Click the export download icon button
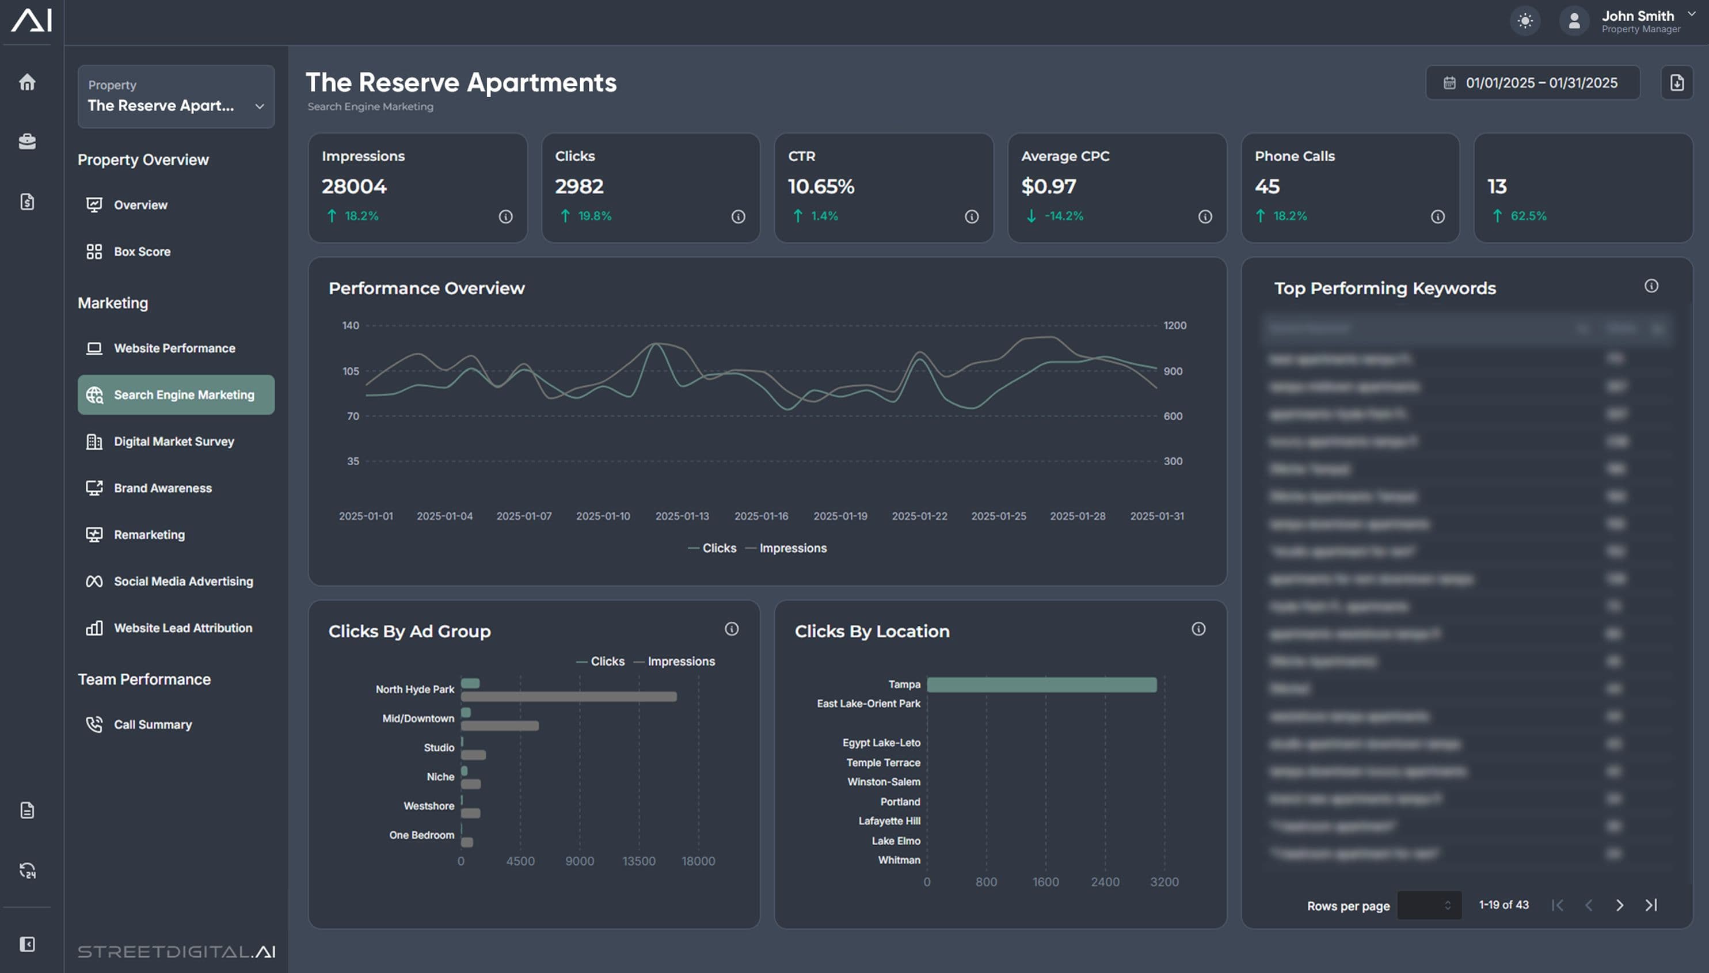The height and width of the screenshot is (973, 1709). (x=1676, y=83)
